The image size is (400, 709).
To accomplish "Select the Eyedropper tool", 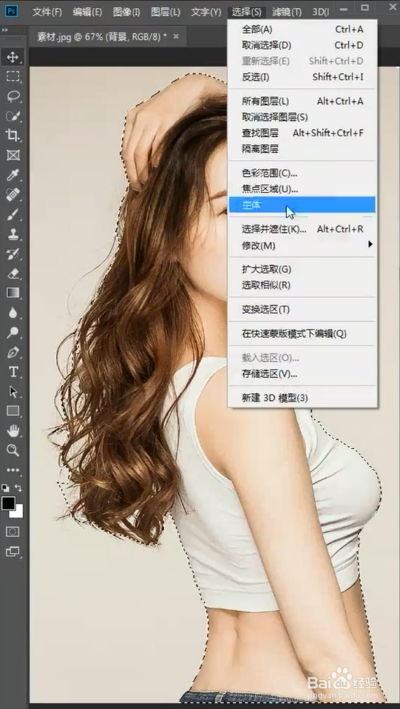I will (13, 175).
